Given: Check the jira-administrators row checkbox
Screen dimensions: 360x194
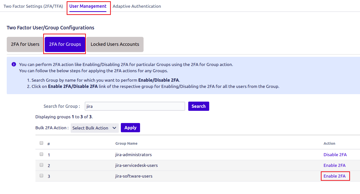Looking at the screenshot, I should tap(41, 154).
